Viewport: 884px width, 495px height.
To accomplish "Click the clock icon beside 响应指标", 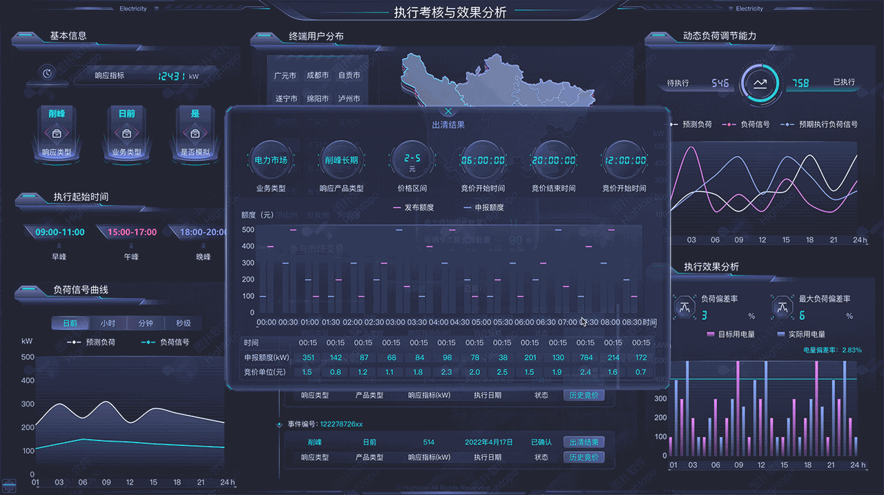I will [46, 73].
